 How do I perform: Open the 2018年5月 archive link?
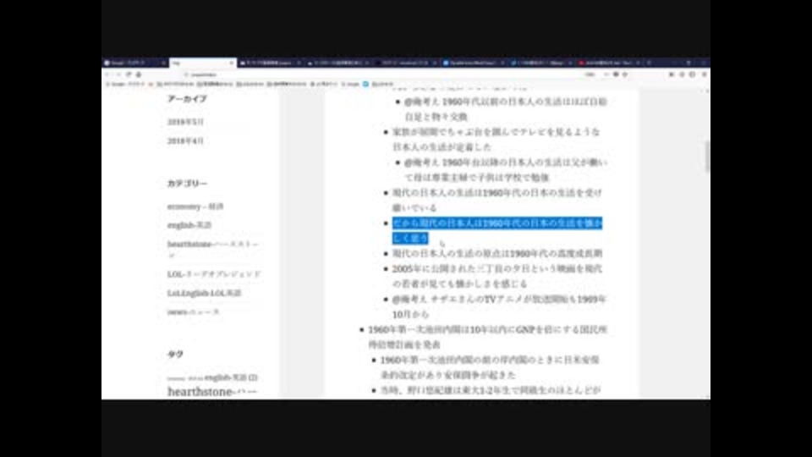tap(185, 122)
